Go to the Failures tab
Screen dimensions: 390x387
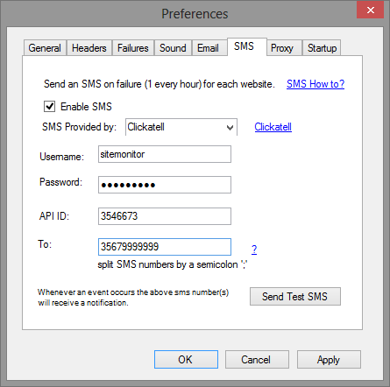click(x=133, y=48)
